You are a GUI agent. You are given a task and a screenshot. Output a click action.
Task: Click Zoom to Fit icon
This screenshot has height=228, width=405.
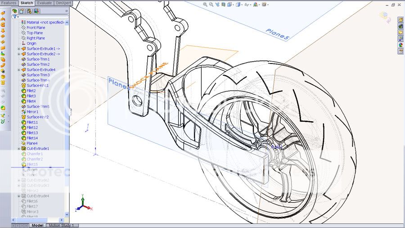[205, 5]
